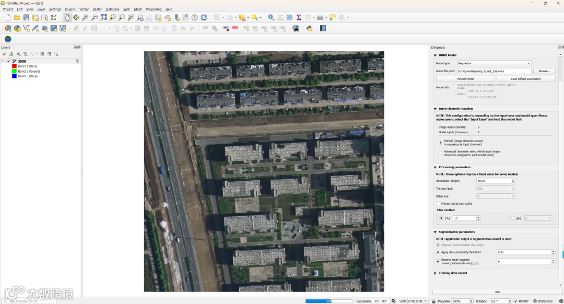
Task: Open a project using the folder icon
Action: [17, 17]
